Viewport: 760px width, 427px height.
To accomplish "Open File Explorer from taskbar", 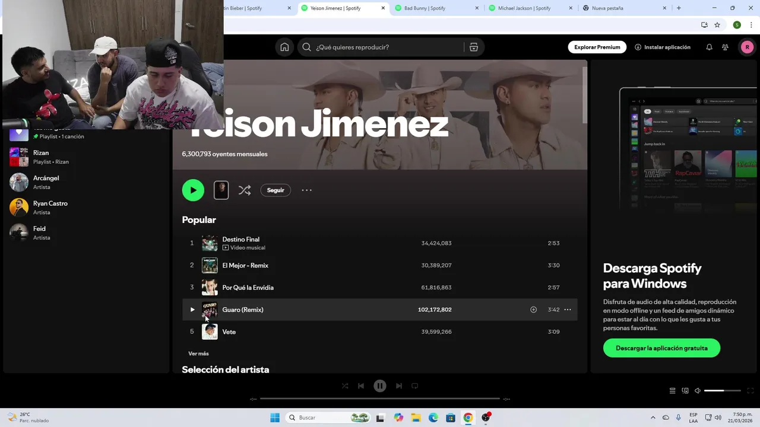I will click(x=416, y=418).
